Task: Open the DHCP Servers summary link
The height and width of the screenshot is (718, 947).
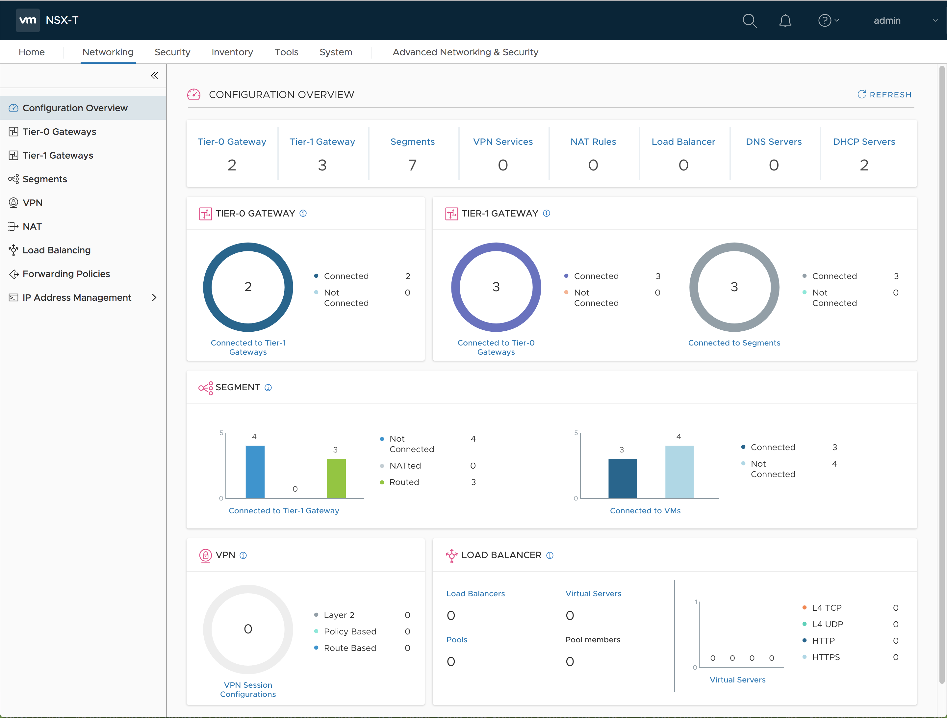Action: coord(864,142)
